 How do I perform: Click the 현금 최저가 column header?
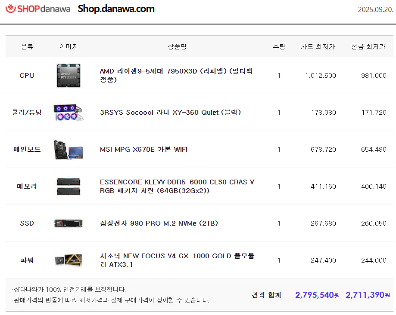[368, 46]
